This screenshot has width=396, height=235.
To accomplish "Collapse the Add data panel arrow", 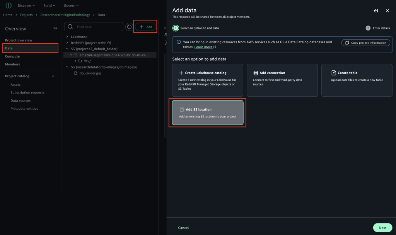I will (376, 10).
